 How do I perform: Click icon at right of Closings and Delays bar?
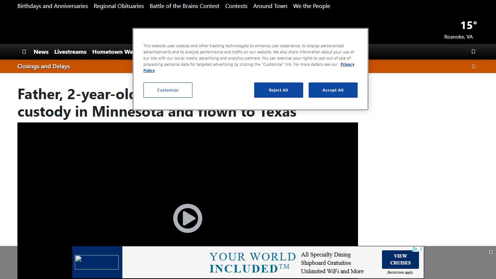[473, 66]
